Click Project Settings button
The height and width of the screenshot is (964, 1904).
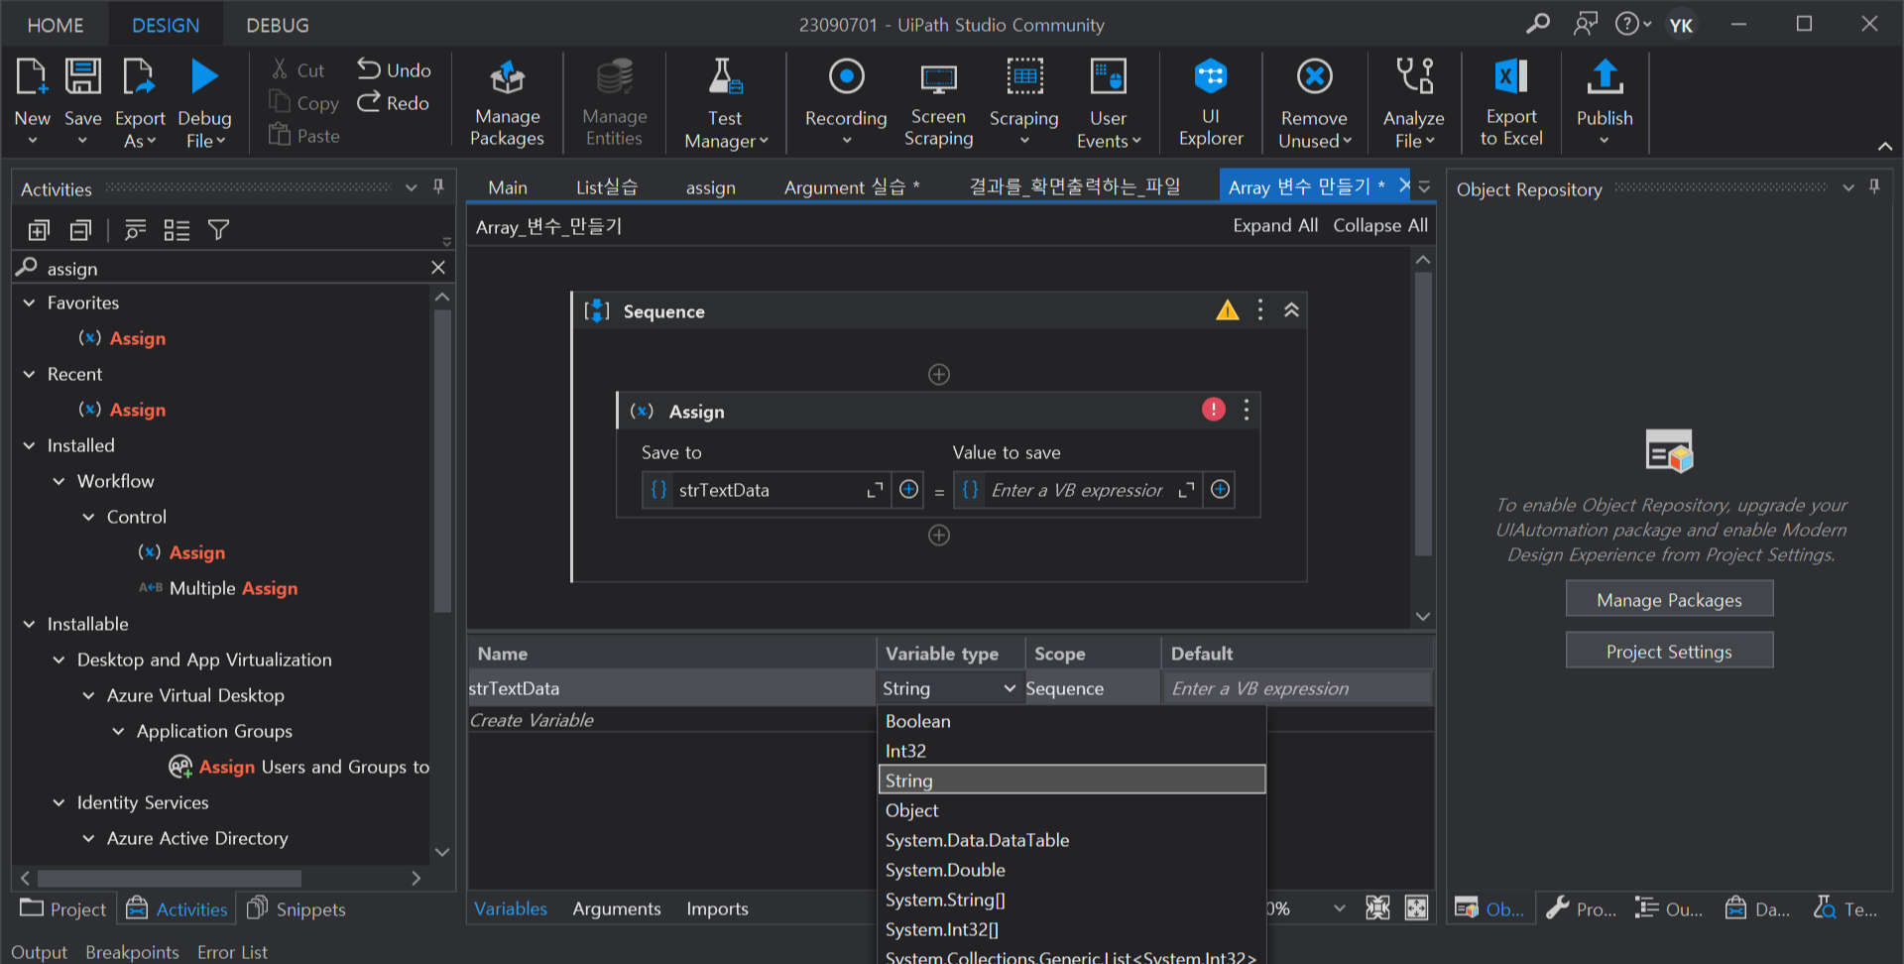(1669, 651)
